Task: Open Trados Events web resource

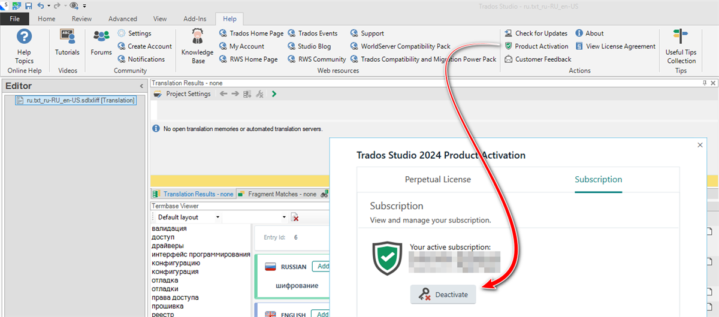Action: tap(312, 34)
